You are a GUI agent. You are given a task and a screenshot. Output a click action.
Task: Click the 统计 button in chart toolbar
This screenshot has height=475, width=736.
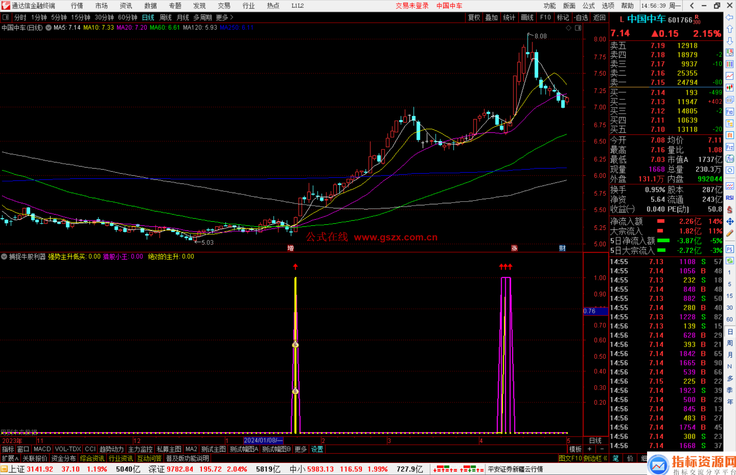tap(509, 17)
